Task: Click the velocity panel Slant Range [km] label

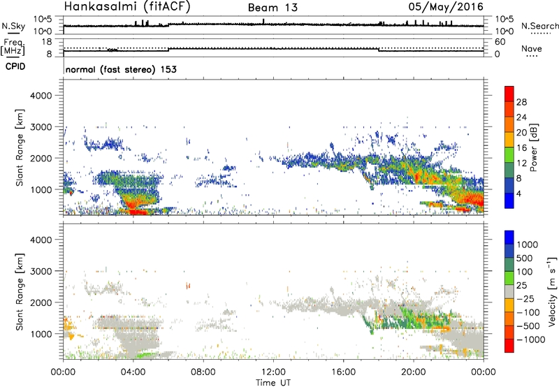Action: point(20,291)
